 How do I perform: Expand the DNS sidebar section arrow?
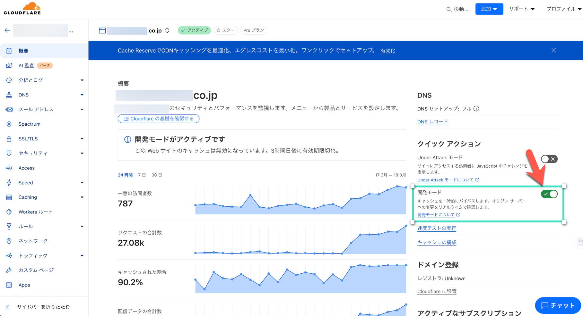(82, 95)
